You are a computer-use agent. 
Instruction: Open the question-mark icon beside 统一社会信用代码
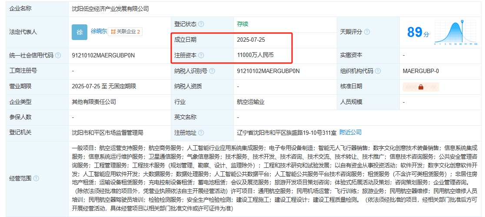(x=58, y=56)
